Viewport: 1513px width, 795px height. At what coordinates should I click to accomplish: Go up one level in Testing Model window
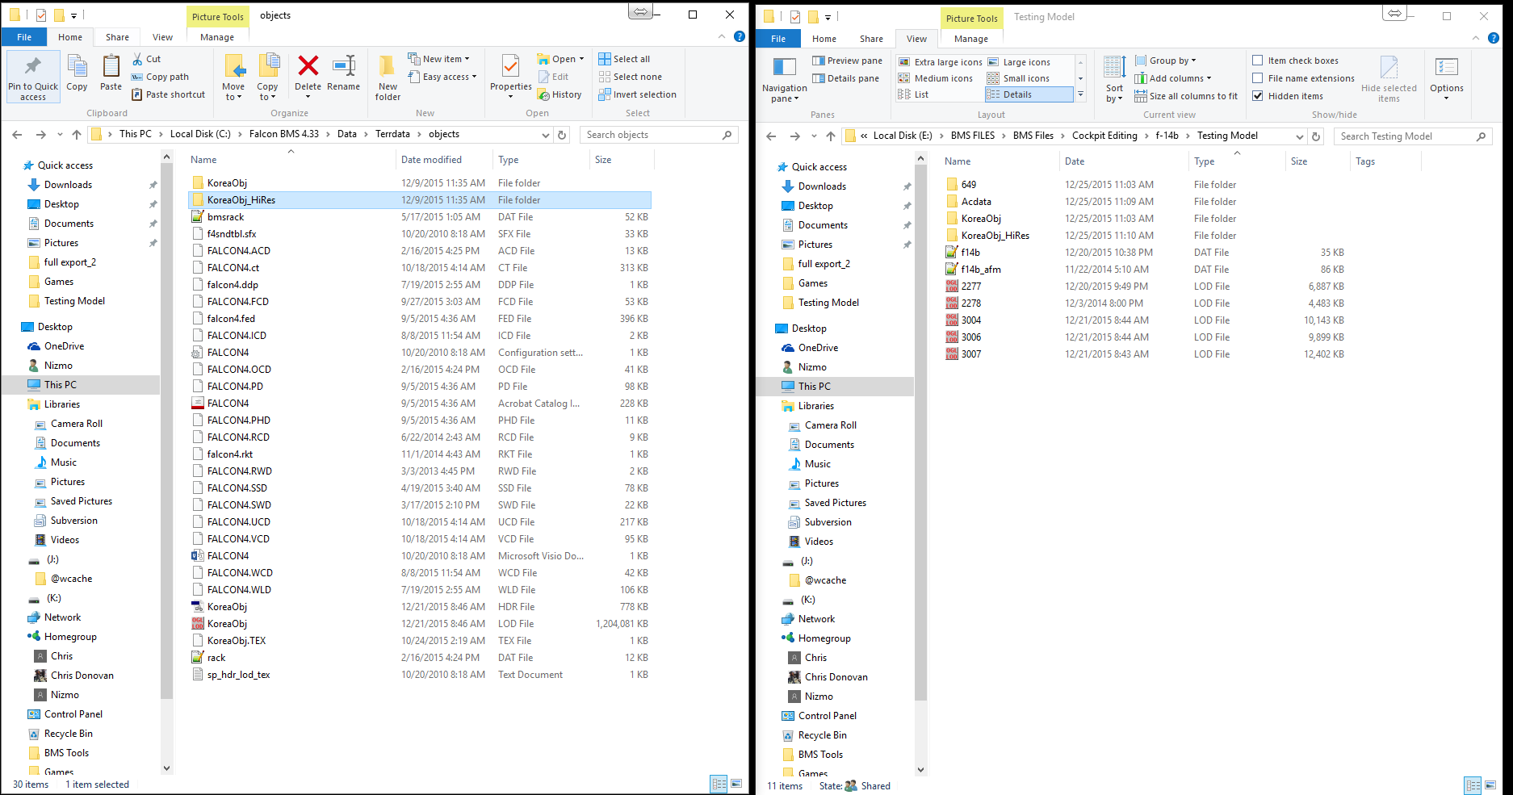[831, 136]
